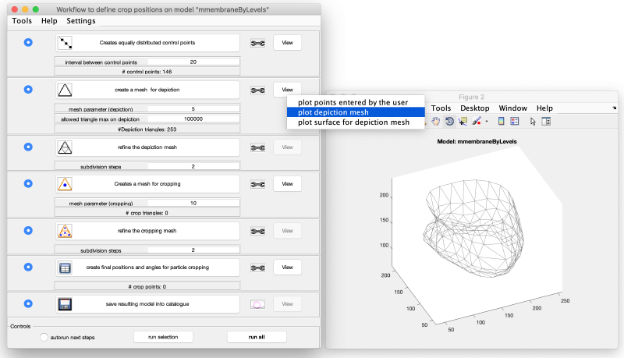Click View for create depiction mesh step
The image size is (624, 358).
click(287, 90)
